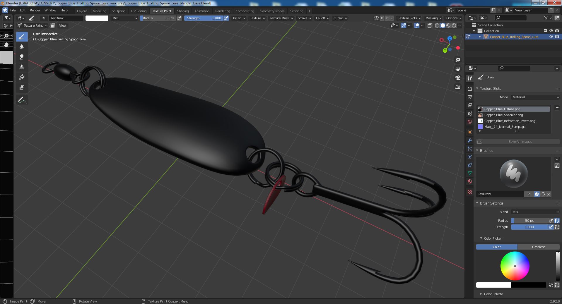This screenshot has width=562, height=304.
Task: Open the Stroke dropdown
Action: tap(304, 18)
